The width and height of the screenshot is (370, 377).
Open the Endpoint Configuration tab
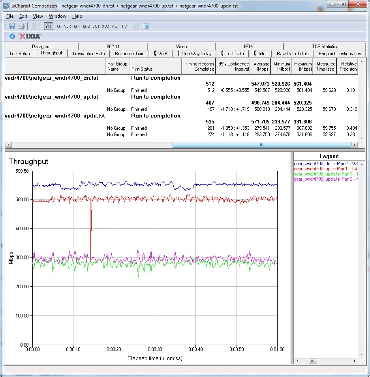point(340,54)
